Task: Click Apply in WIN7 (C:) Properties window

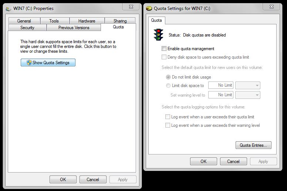Action: tap(123, 180)
